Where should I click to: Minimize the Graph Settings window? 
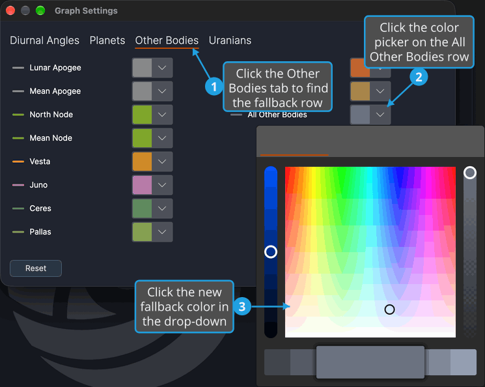pos(25,10)
